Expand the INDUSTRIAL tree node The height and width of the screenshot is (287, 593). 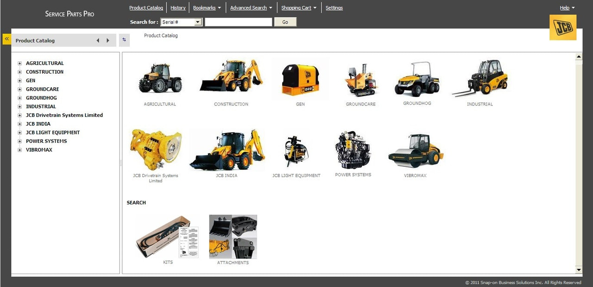(19, 107)
